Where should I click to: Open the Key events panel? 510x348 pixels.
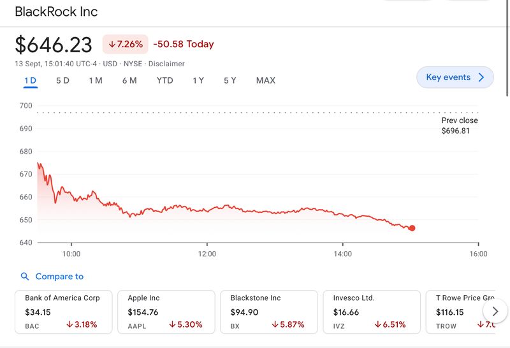(x=455, y=77)
